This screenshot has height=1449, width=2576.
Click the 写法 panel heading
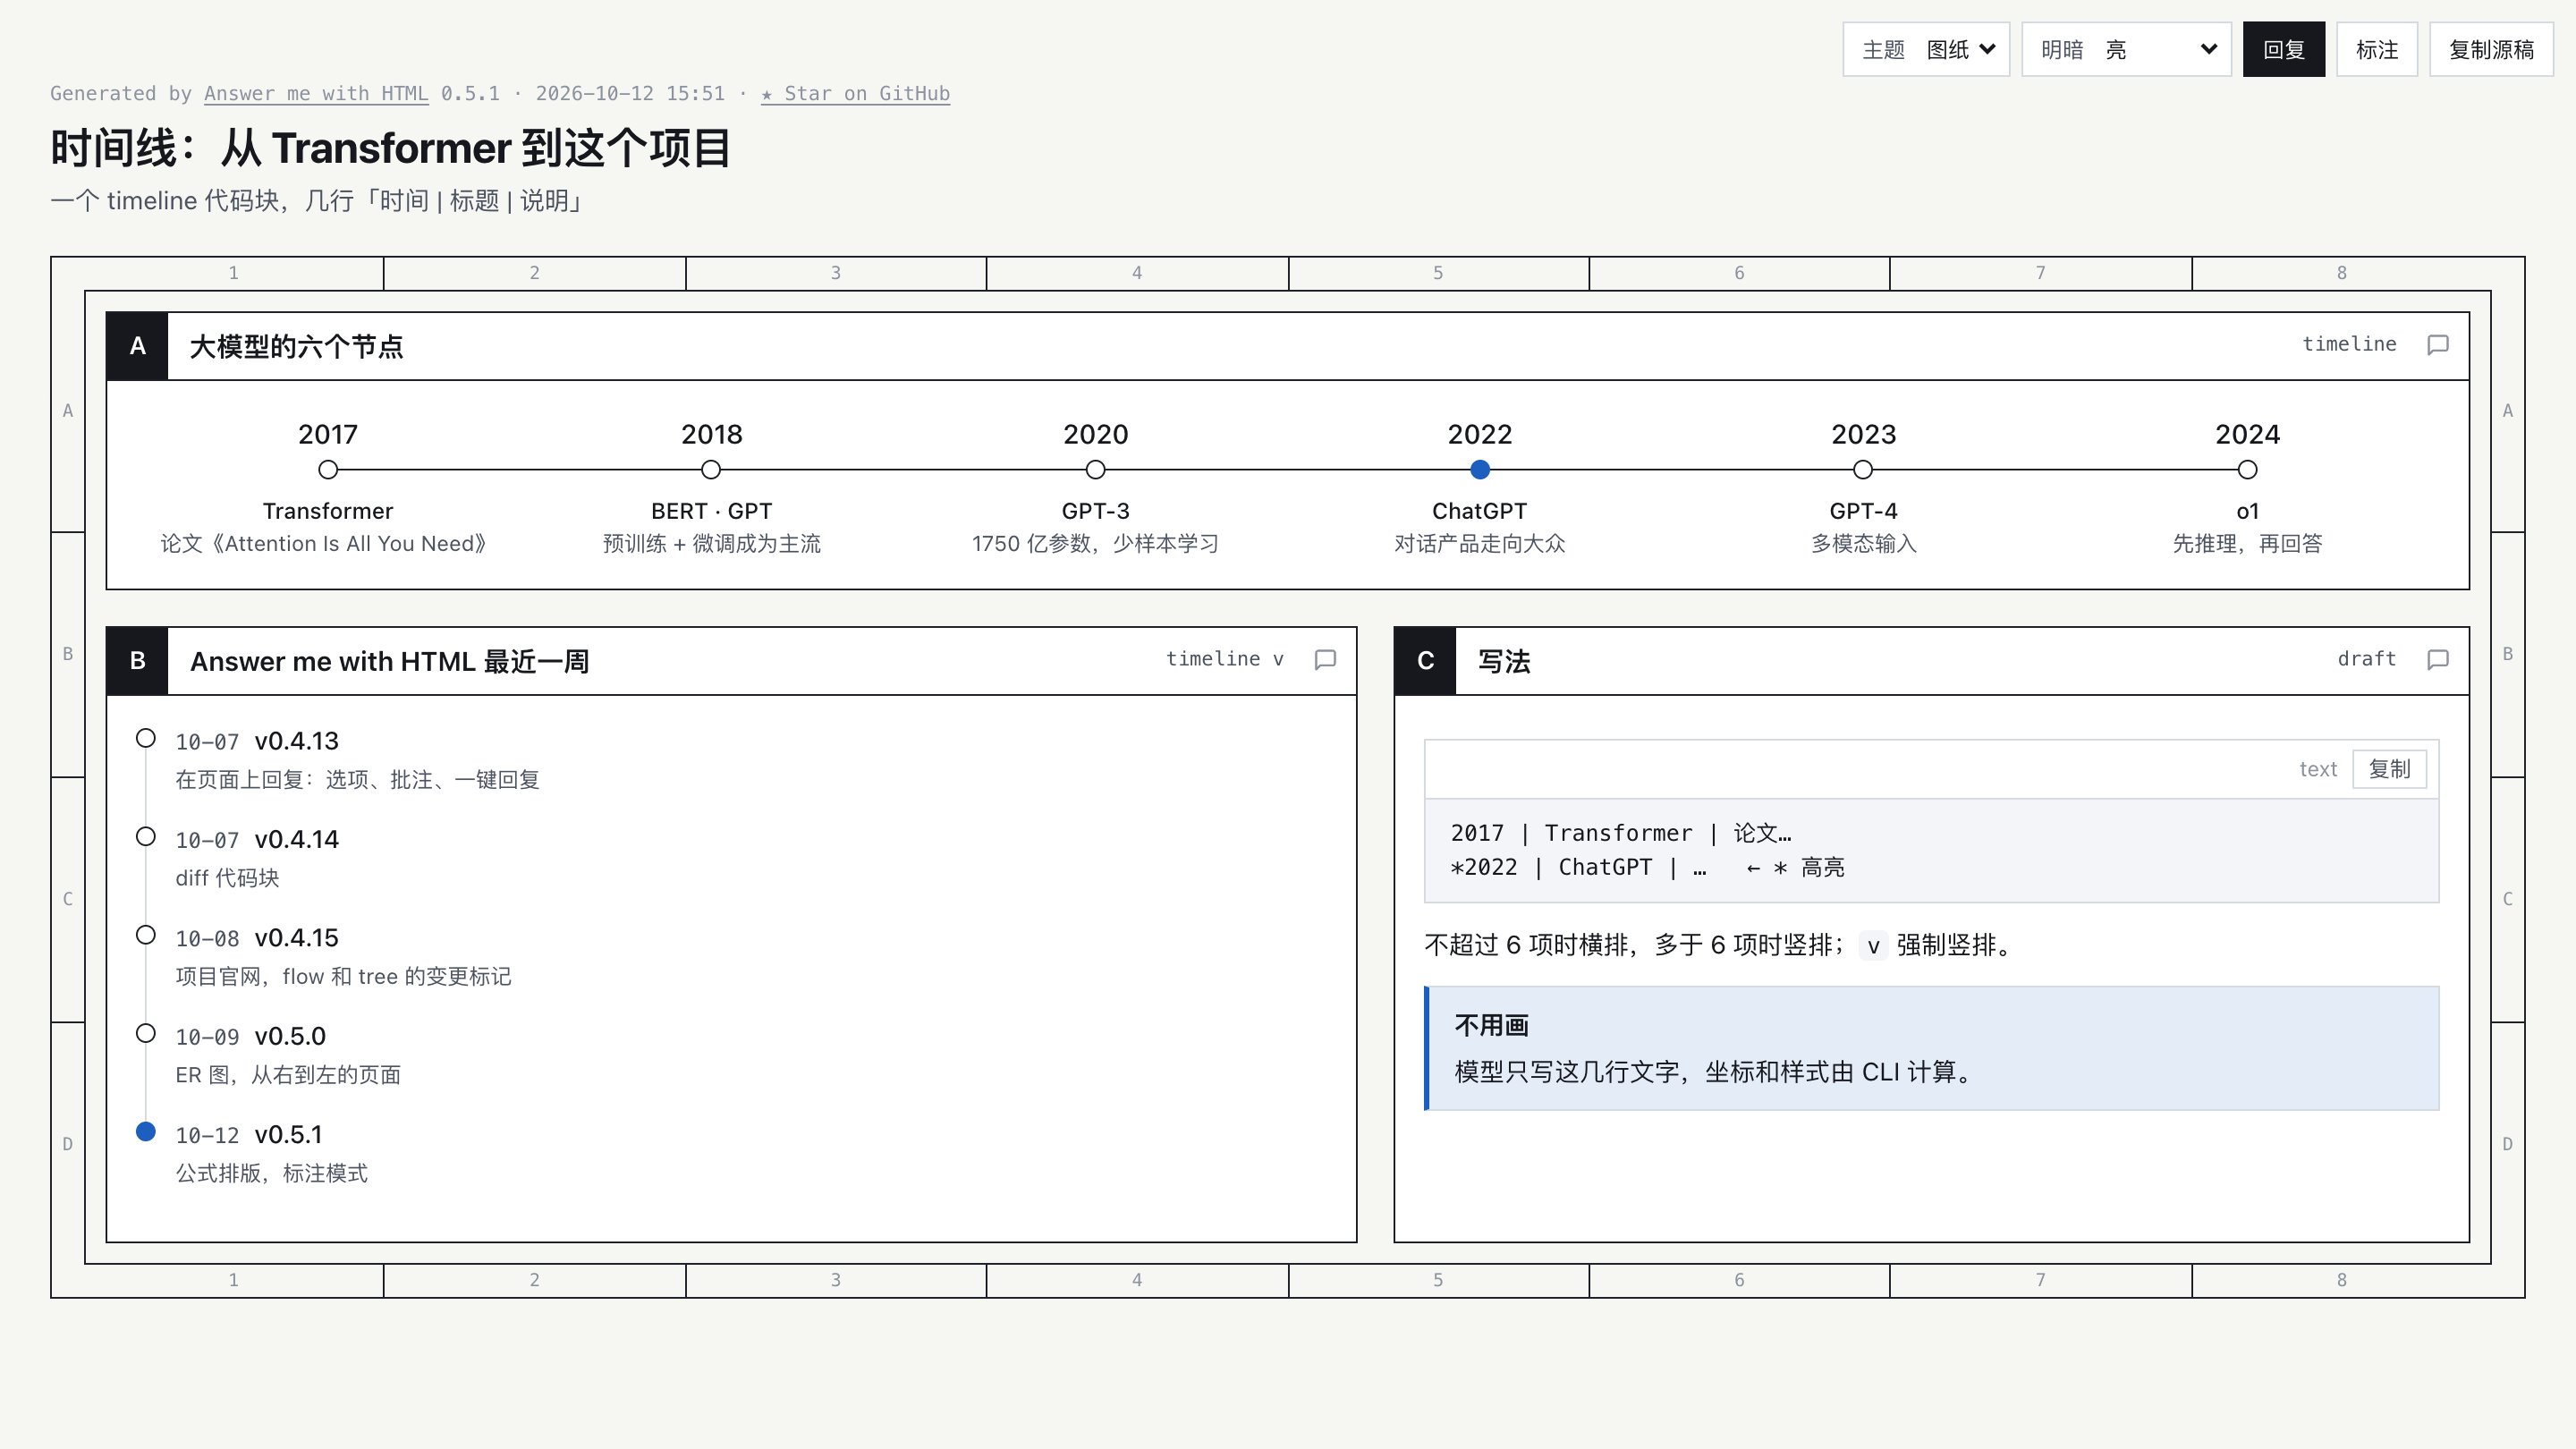tap(1504, 662)
